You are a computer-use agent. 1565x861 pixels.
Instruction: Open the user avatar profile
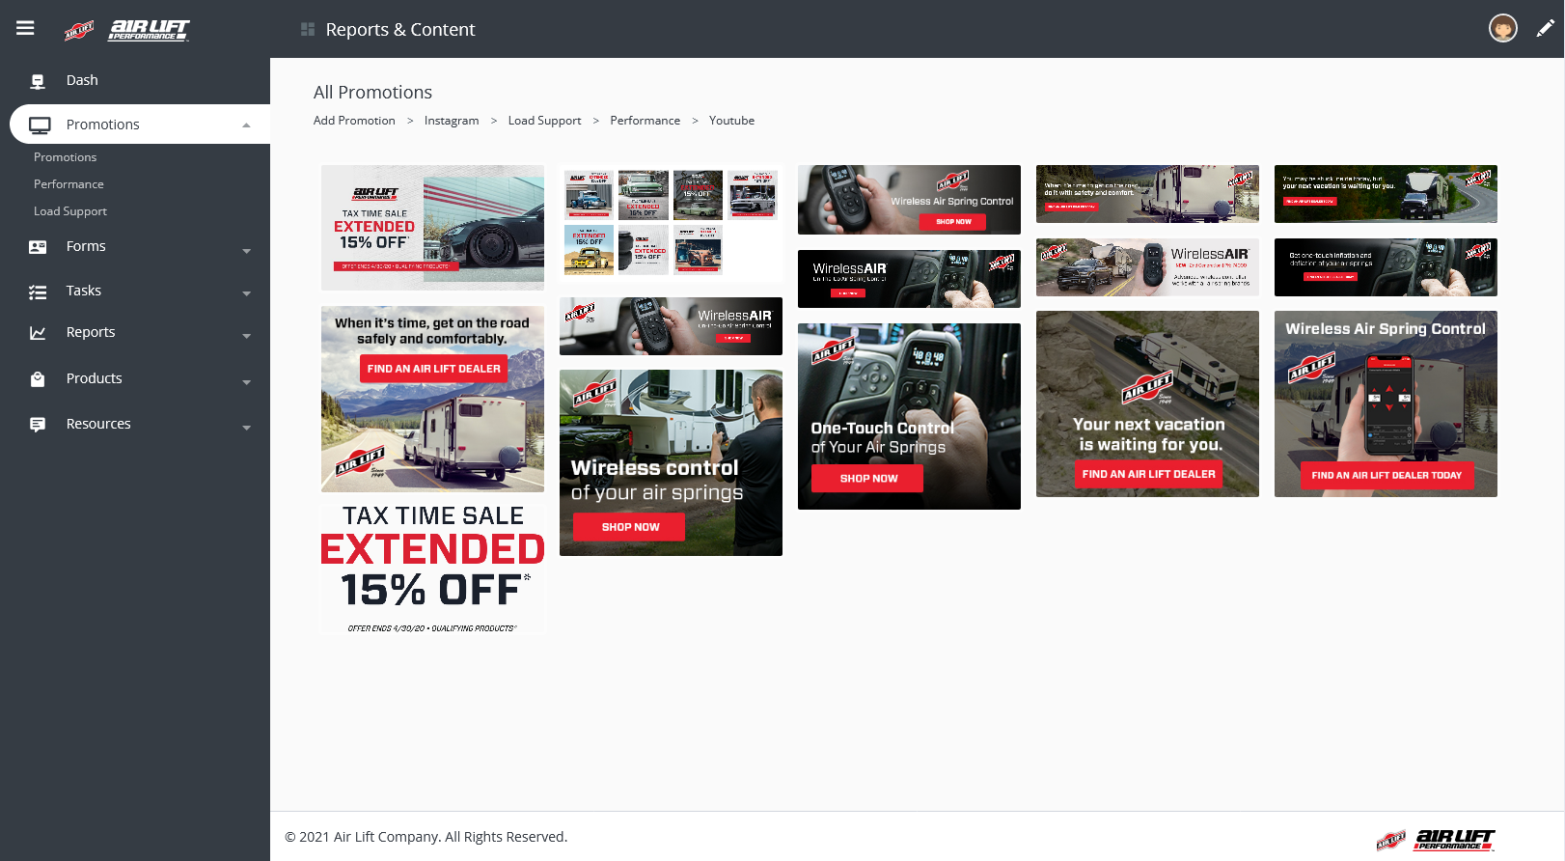(x=1502, y=28)
